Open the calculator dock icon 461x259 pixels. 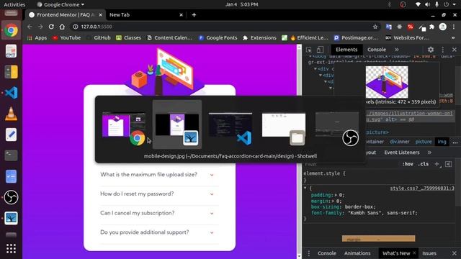tap(12, 72)
